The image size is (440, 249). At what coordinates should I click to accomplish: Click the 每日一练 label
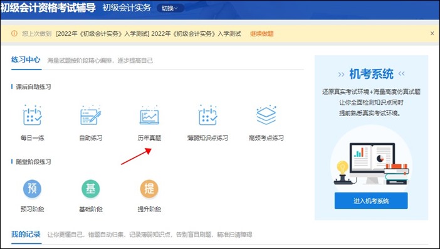32,138
